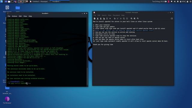Click Mousepad line '1- OPen your terminal'
The width and height of the screenshot is (192, 108).
click(x=101, y=25)
